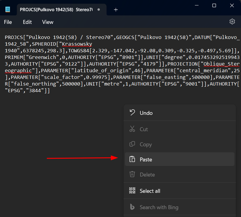Open the View menu

tap(48, 22)
